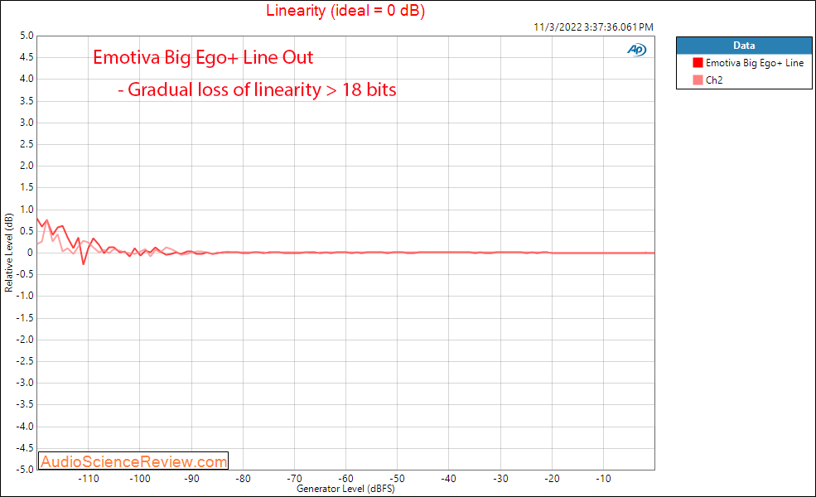Select the Emotiva Big Ego+ Line legend entry
This screenshot has width=816, height=497.
click(x=754, y=62)
